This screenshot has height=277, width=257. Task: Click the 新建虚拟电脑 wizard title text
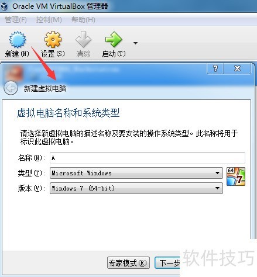(45, 89)
